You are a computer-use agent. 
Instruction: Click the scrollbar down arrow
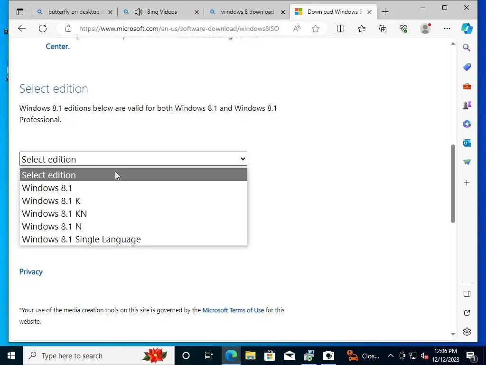pos(453,334)
